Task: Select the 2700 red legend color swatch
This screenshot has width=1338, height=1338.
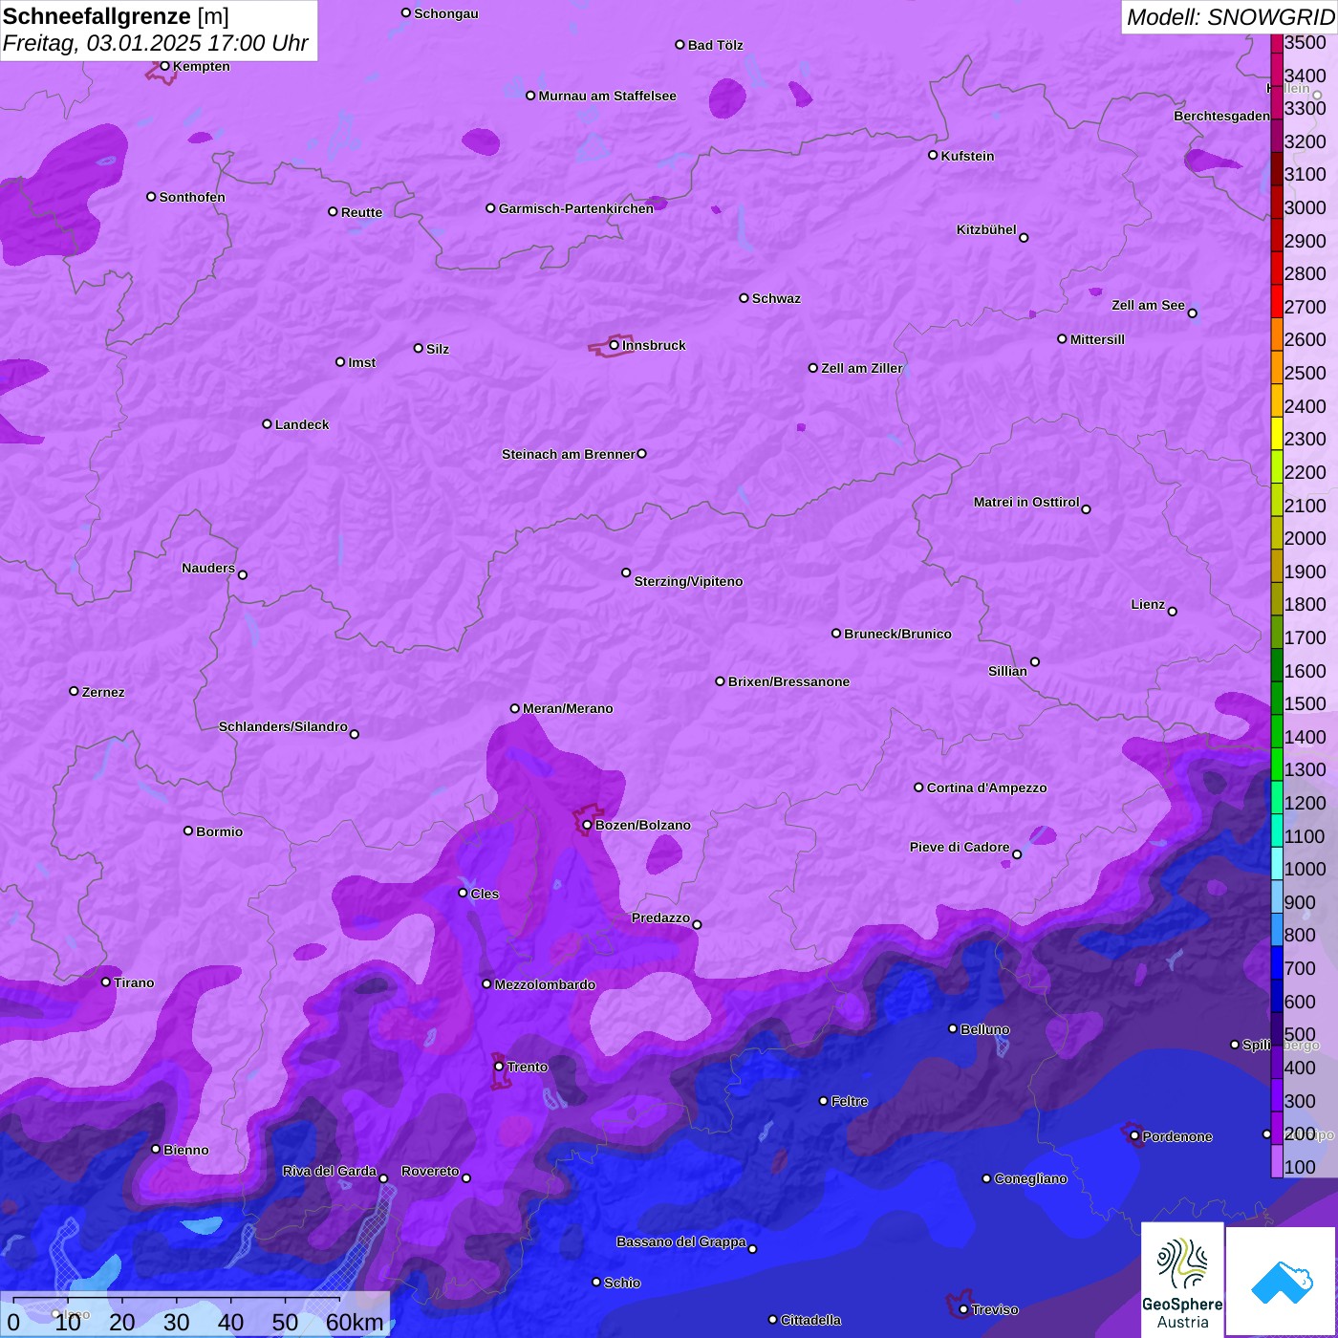Action: [1276, 300]
